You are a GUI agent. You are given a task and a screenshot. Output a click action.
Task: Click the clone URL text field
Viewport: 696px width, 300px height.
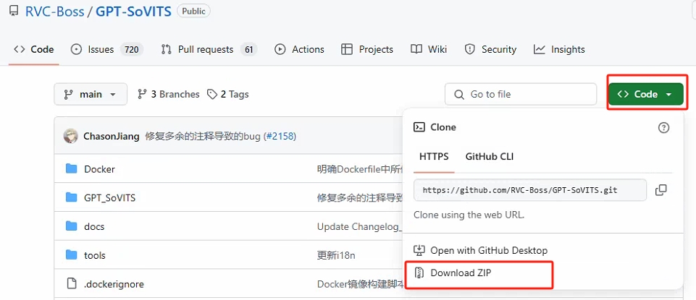(x=530, y=190)
